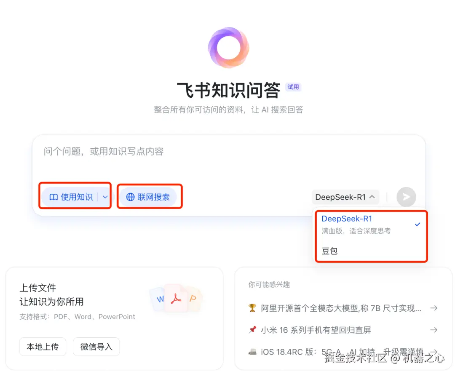This screenshot has height=374, width=455.
Task: Click the 整合所有你可访问的资料 subtitle
Action: [x=228, y=110]
